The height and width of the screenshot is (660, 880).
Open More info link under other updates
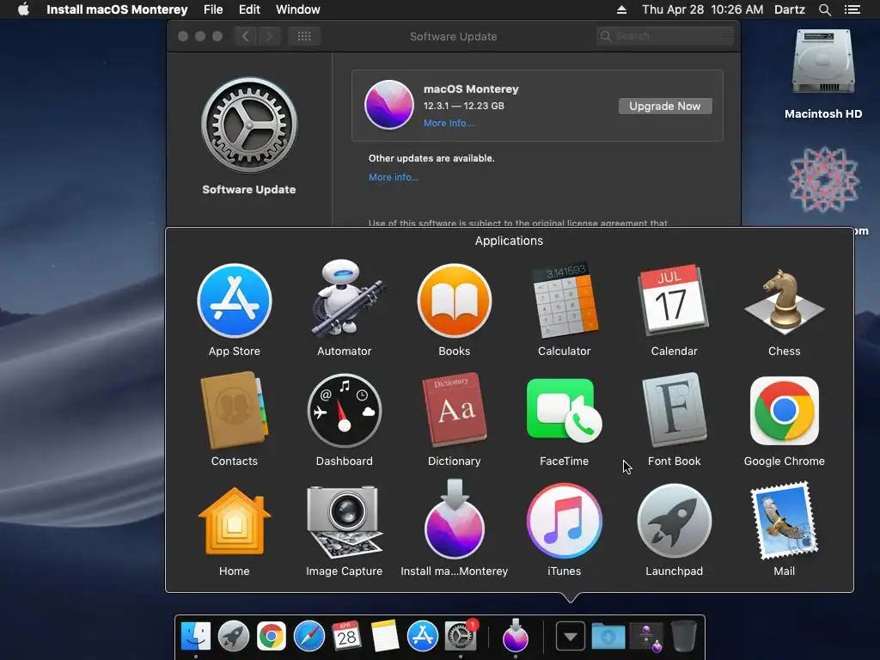point(394,177)
